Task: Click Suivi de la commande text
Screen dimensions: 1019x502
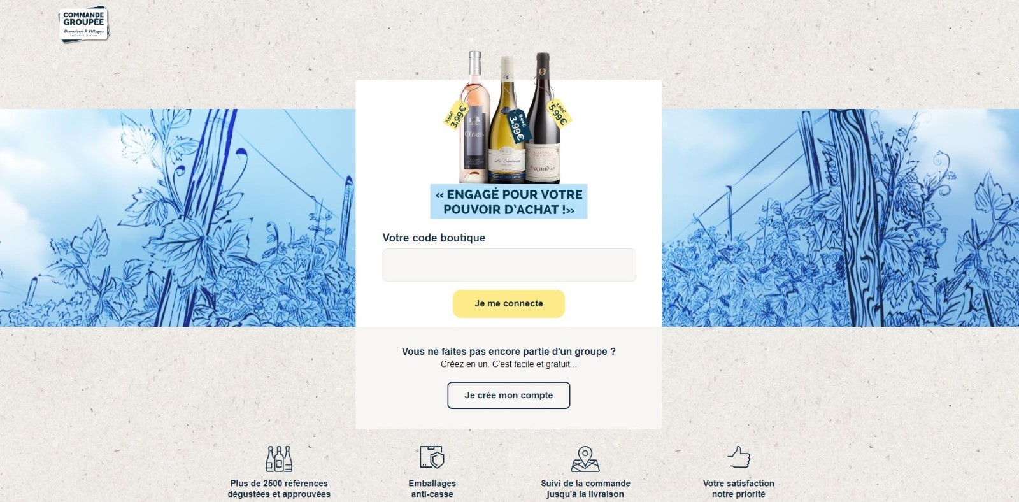Action: 585,489
